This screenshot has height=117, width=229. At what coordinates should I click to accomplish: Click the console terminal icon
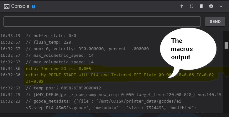(x=7, y=7)
